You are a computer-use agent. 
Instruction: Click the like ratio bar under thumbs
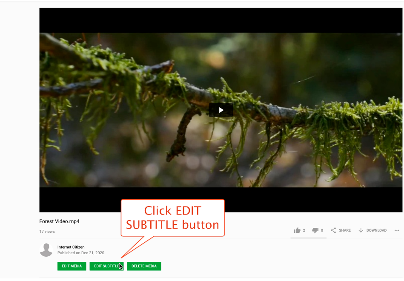pyautogui.click(x=308, y=238)
